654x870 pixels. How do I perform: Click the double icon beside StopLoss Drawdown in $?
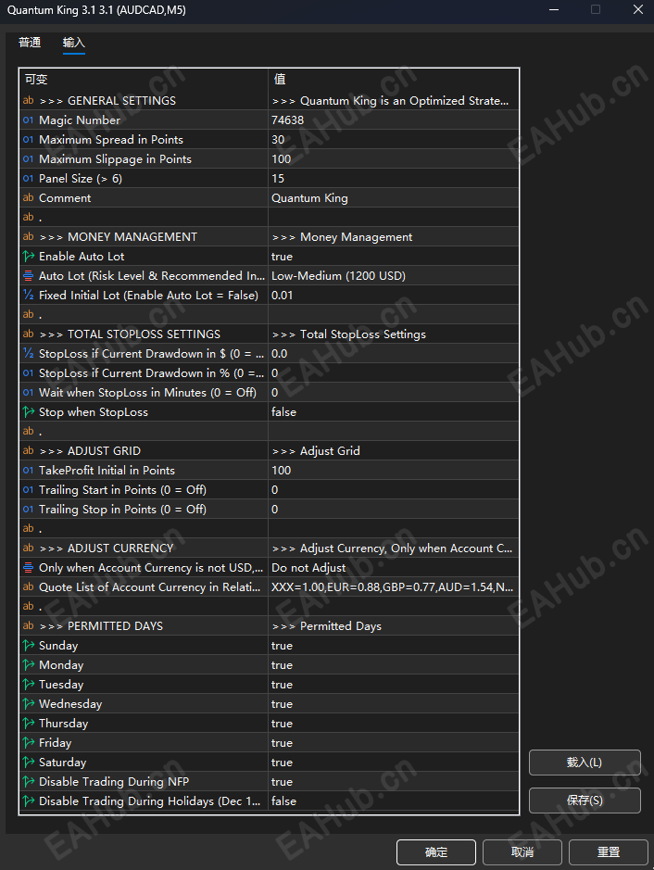point(29,353)
